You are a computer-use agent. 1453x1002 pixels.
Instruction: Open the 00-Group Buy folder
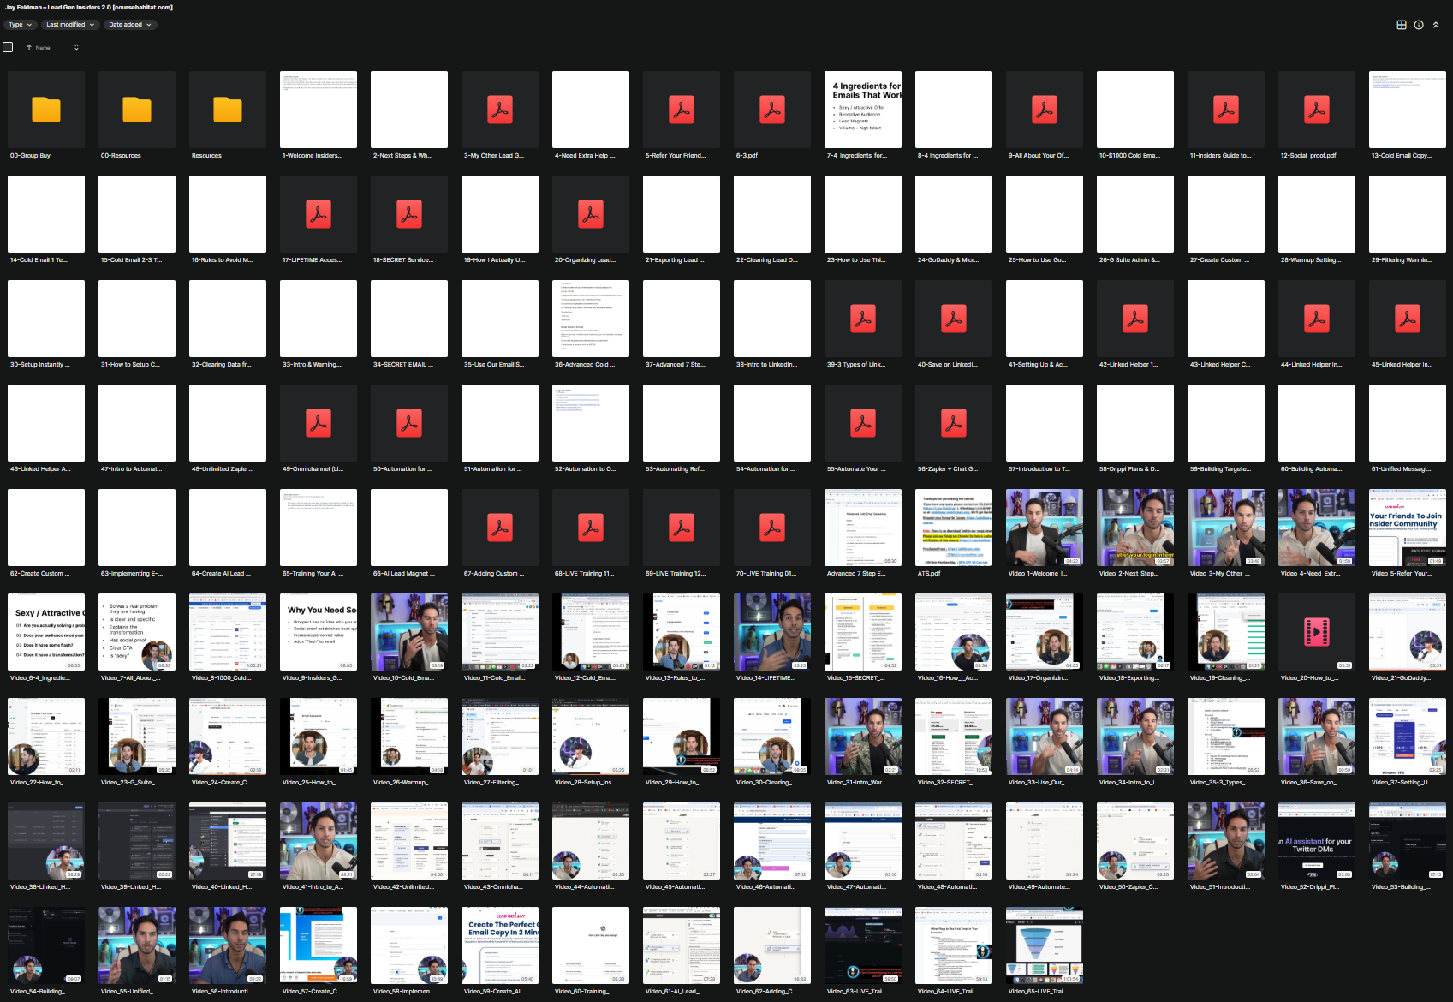(x=46, y=110)
